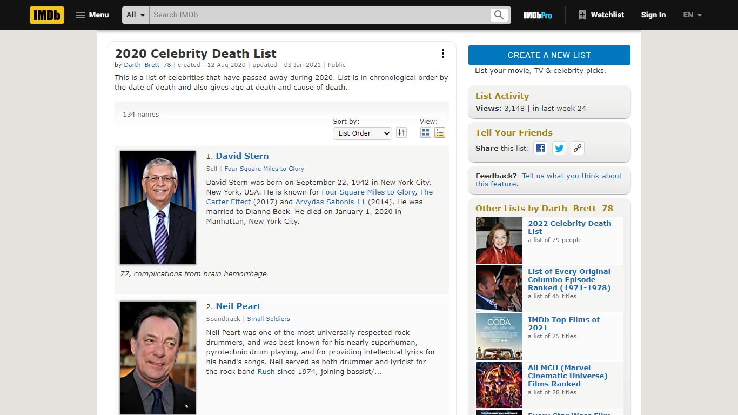Click the magnifying glass search icon
This screenshot has height=415, width=738.
tap(499, 15)
